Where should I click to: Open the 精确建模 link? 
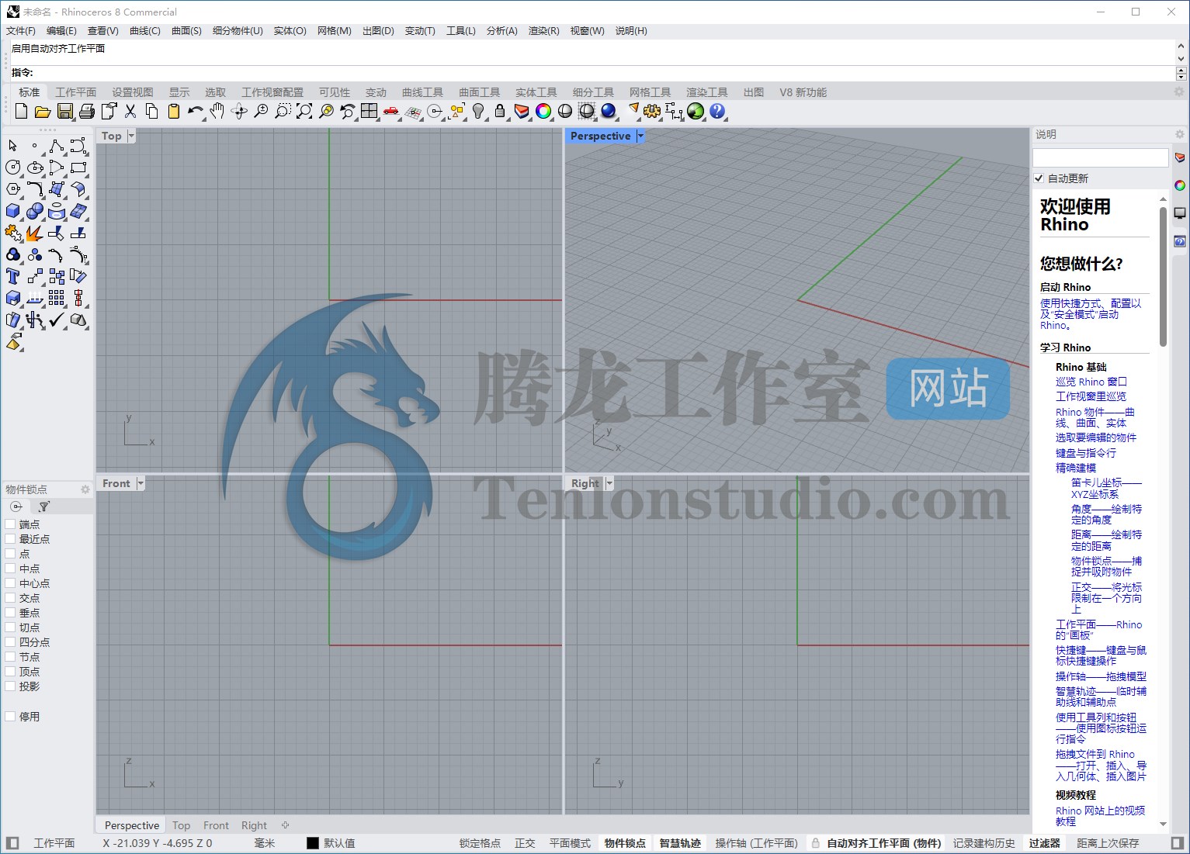coord(1076,468)
